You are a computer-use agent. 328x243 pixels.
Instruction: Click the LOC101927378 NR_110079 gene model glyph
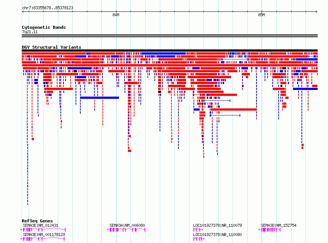(198, 230)
